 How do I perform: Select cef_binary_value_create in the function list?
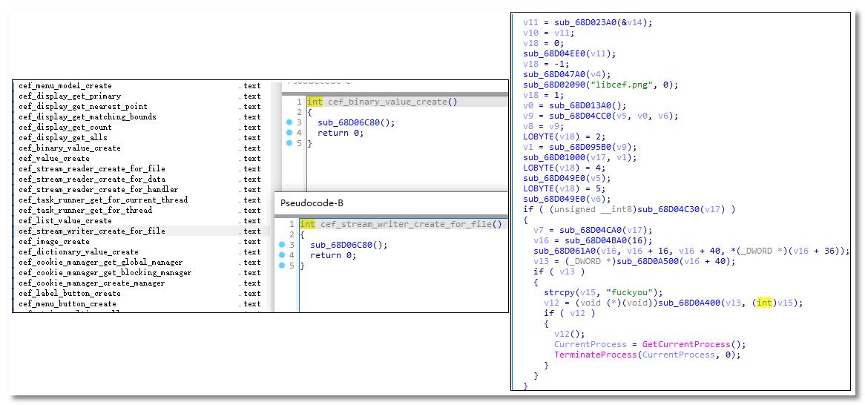[70, 148]
